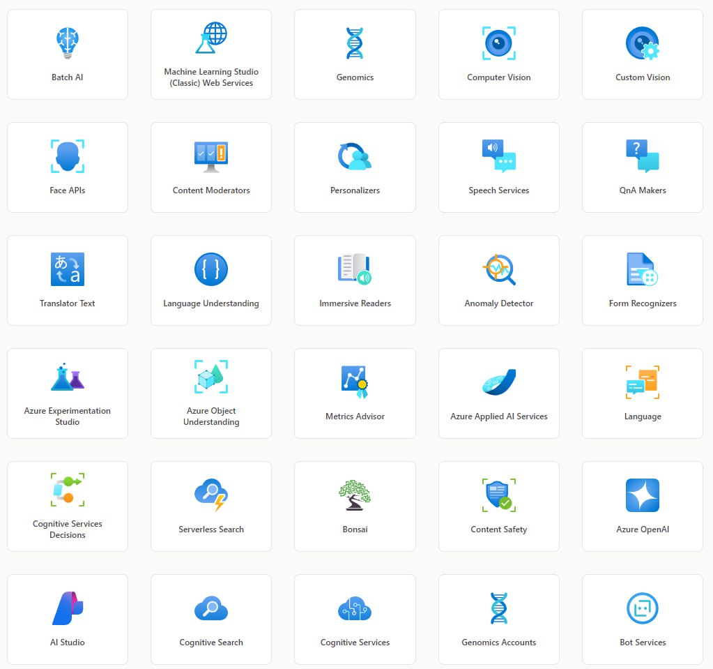Click the "Translator Text" label
Screen dimensions: 713x669
[68, 303]
